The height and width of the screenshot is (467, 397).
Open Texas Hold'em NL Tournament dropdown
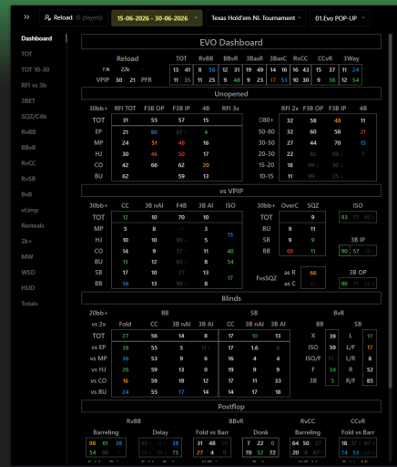tap(257, 18)
